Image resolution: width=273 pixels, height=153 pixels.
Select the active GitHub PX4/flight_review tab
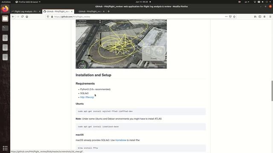(x=58, y=11)
